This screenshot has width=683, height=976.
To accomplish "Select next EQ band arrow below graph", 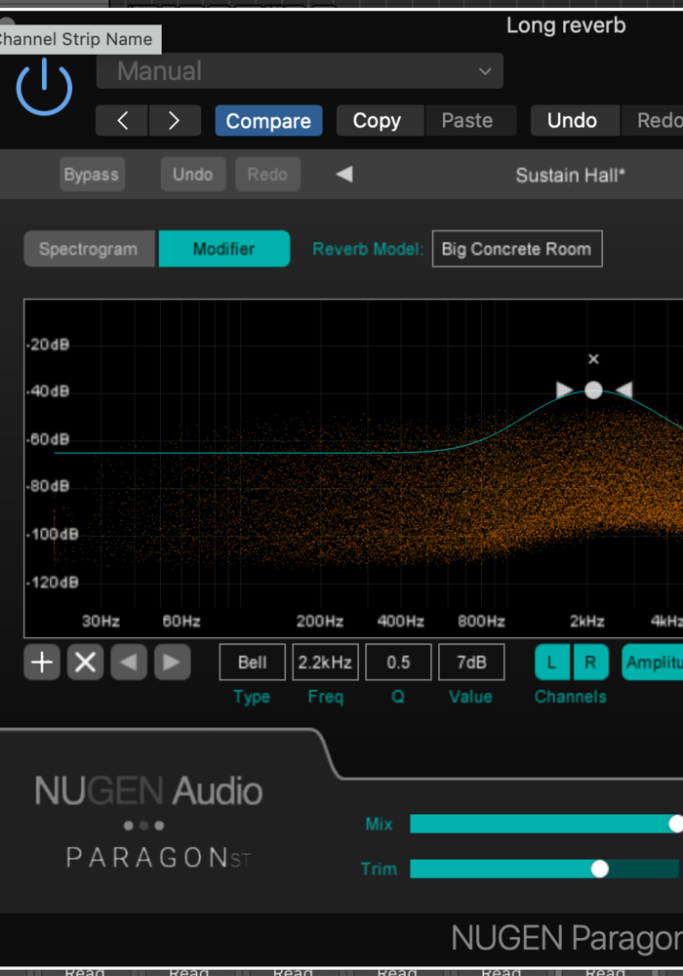I will coord(171,663).
